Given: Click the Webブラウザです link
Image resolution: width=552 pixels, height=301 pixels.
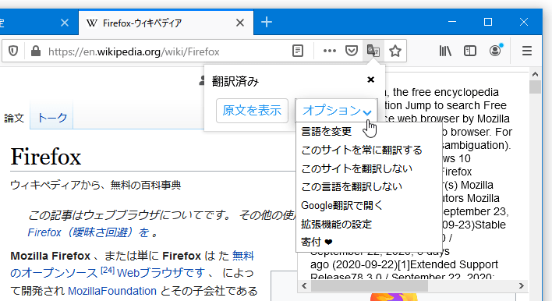Looking at the screenshot, I should [161, 273].
